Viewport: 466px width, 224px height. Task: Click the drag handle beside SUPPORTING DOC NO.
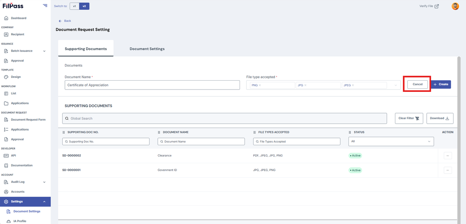pyautogui.click(x=64, y=132)
